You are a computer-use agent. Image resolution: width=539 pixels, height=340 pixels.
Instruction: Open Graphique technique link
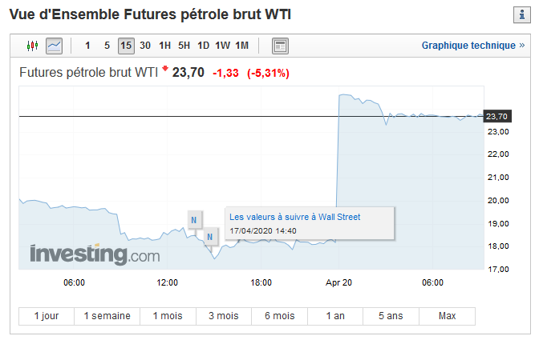[x=473, y=46]
